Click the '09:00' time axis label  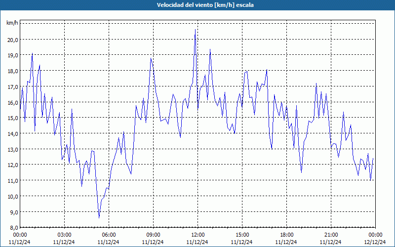point(153,235)
